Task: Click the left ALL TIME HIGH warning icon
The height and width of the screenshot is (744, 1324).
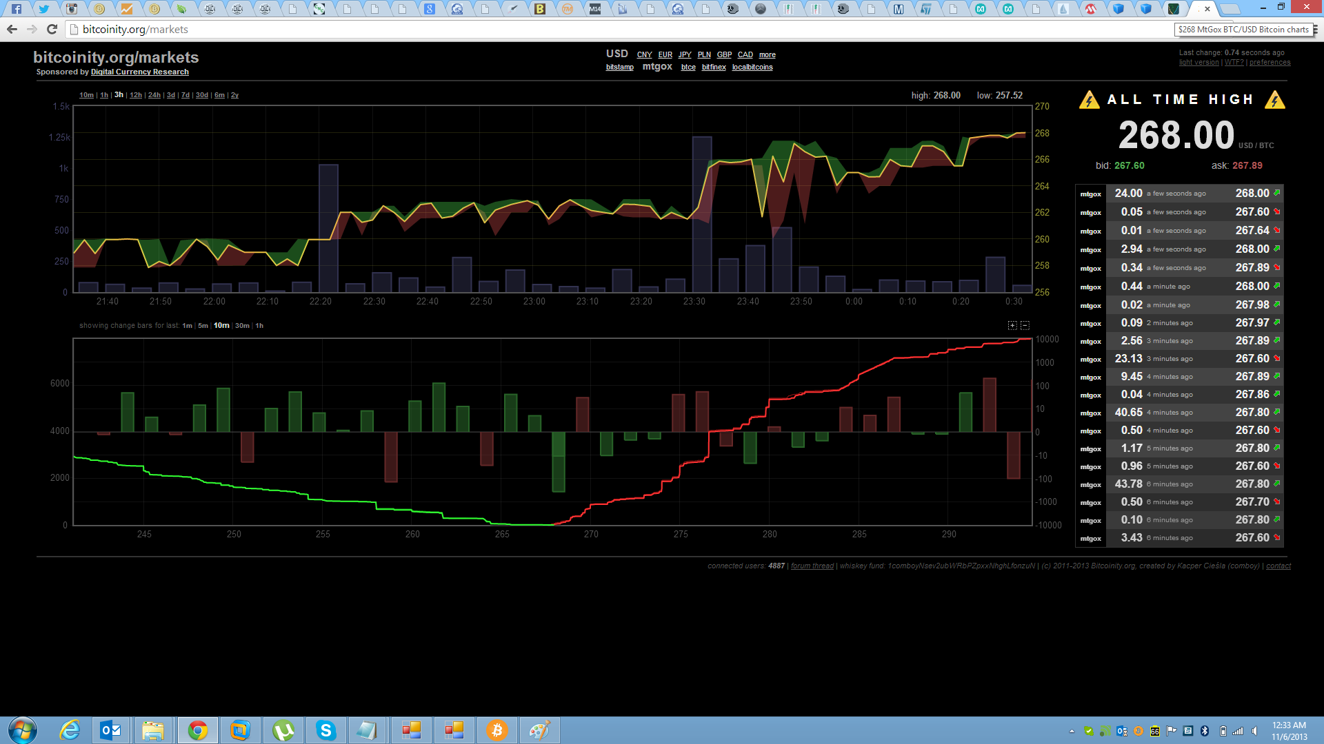Action: [1089, 100]
